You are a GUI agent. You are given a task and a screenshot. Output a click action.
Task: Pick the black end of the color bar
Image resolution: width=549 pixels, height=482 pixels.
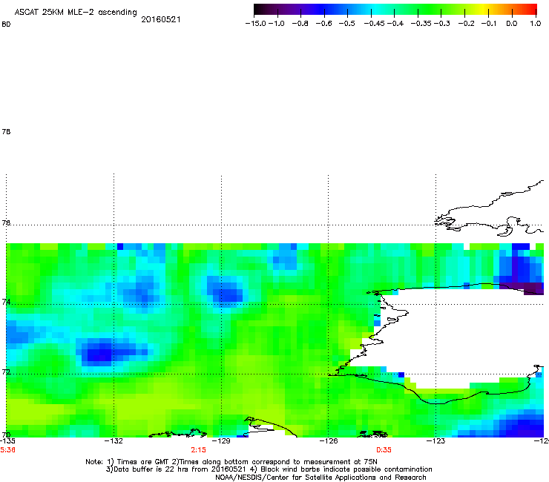point(258,10)
